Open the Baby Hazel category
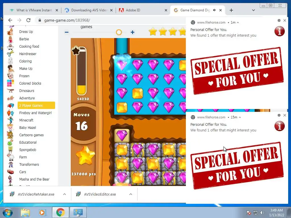291x218 pixels. point(28,127)
